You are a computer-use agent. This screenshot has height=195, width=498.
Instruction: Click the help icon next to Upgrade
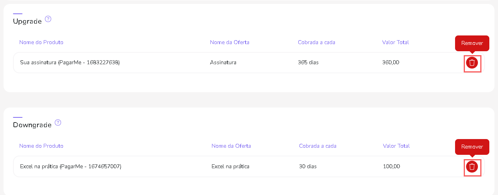pos(48,19)
